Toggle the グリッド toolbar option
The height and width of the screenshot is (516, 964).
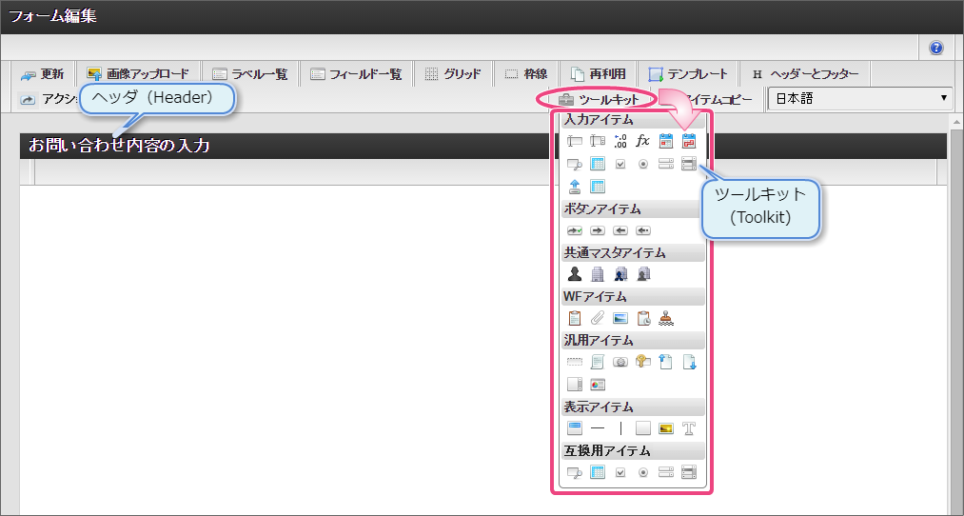click(453, 74)
